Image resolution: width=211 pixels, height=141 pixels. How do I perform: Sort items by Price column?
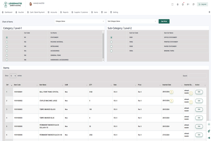click(x=149, y=85)
